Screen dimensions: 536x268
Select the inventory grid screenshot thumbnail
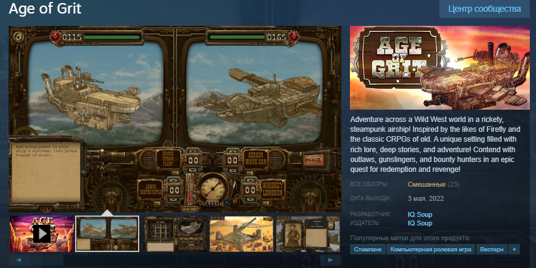(x=175, y=234)
